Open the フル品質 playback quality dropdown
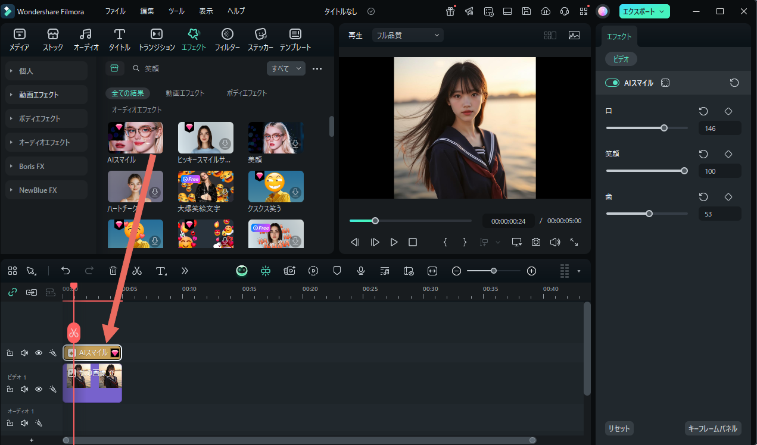Viewport: 757px width, 445px height. pos(408,35)
